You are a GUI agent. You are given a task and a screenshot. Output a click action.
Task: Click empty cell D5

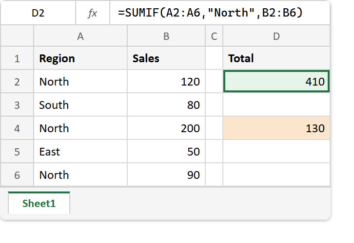click(276, 152)
